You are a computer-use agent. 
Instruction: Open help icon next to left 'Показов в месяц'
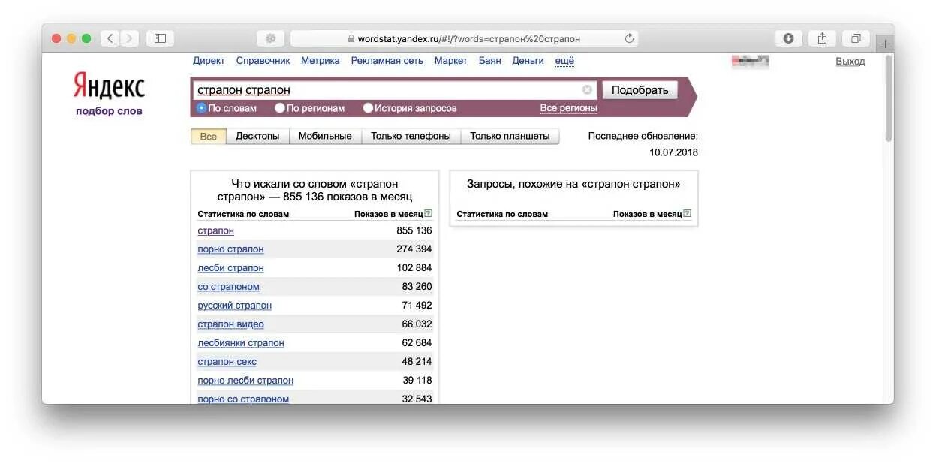pyautogui.click(x=428, y=214)
